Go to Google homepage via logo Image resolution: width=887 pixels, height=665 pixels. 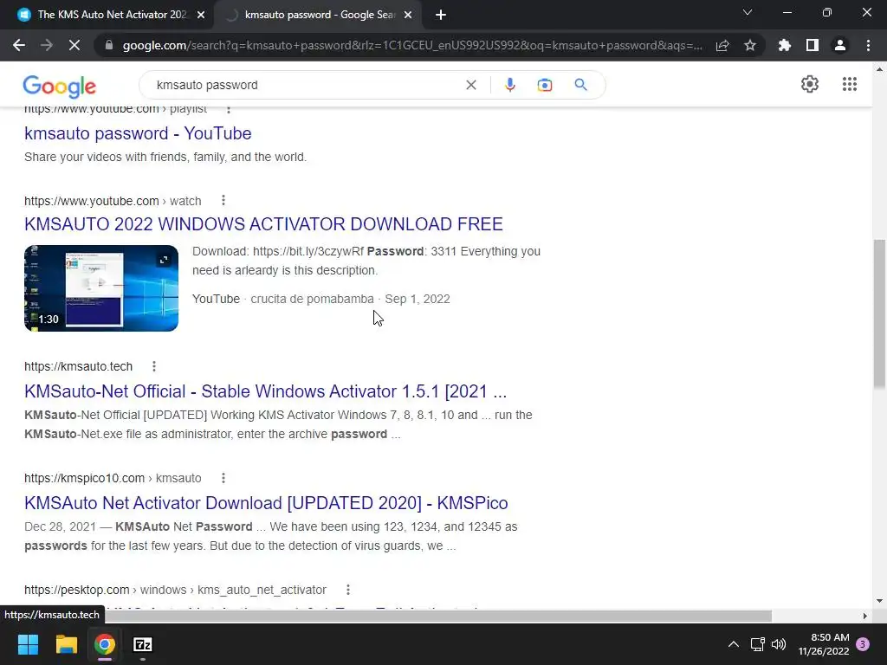pyautogui.click(x=60, y=86)
